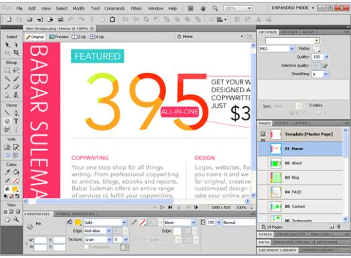Image resolution: width=351 pixels, height=258 pixels.
Task: Select the Text tool in Vector section
Action: (16, 121)
